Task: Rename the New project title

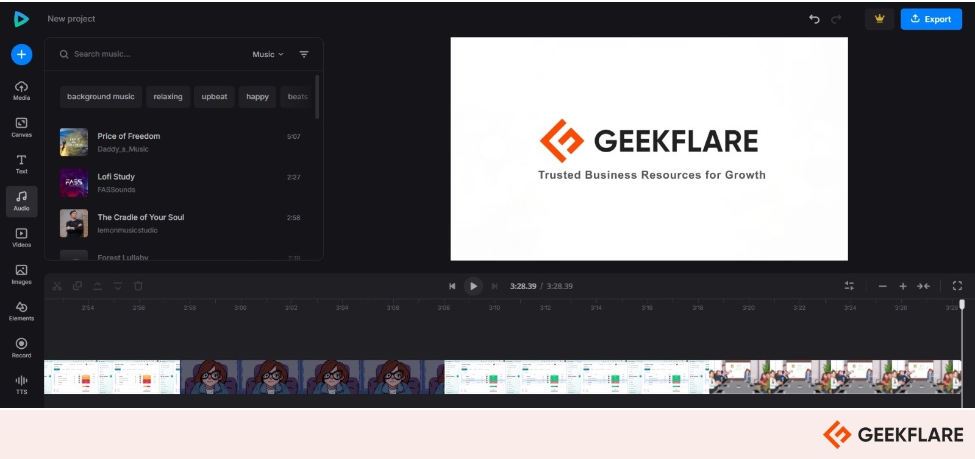Action: click(x=71, y=19)
